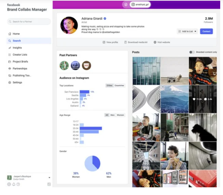Open the curved wire mesh architecture post
Viewport: 223px width, 195px height.
[x=146, y=99]
